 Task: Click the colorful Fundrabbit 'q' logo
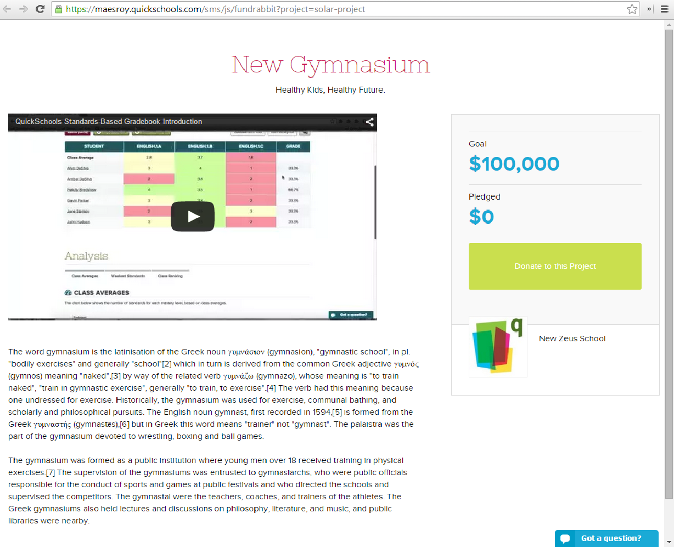coord(497,346)
